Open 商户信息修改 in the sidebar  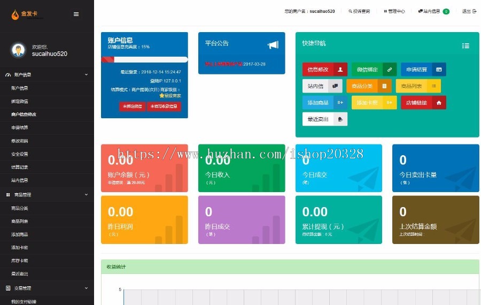pyautogui.click(x=24, y=115)
